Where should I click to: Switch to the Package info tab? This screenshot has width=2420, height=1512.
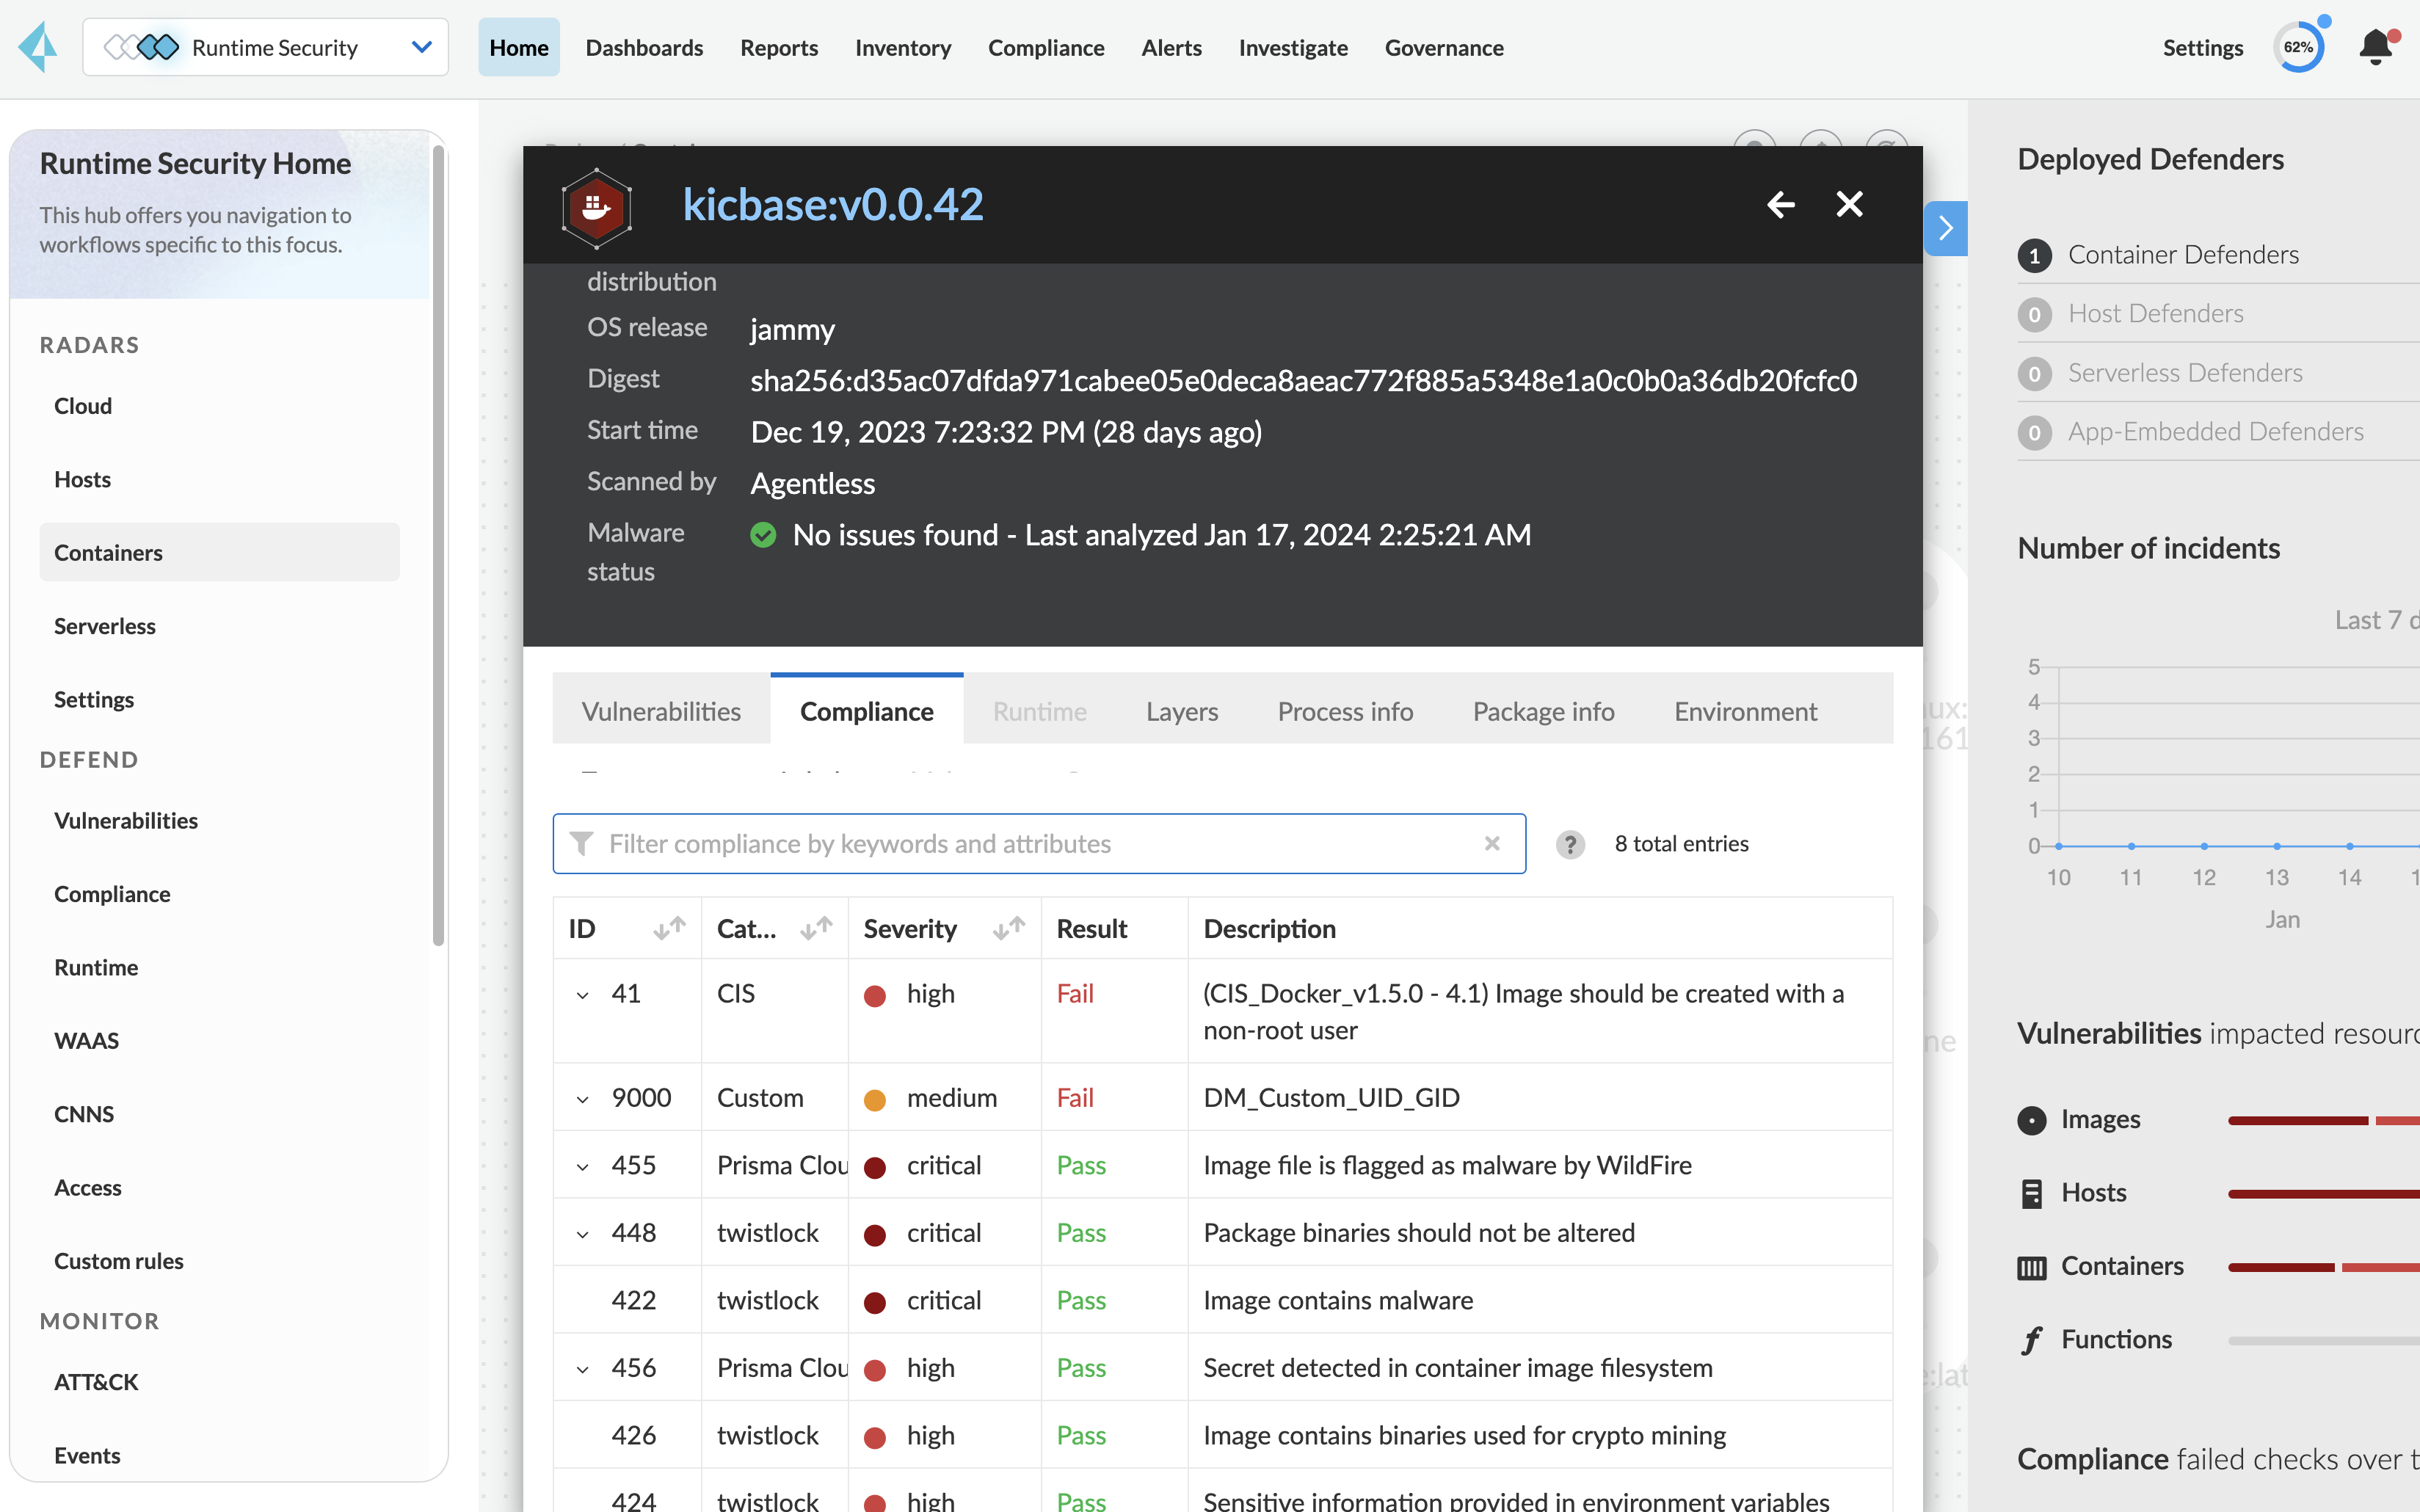pyautogui.click(x=1542, y=711)
